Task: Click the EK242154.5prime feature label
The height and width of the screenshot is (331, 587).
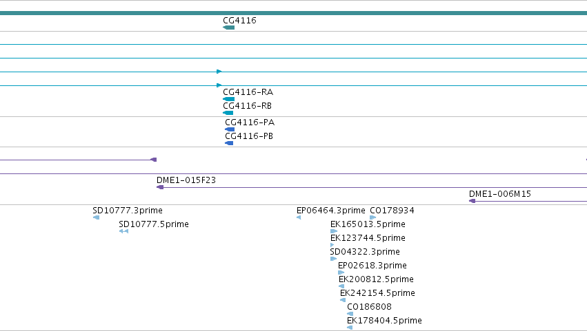Action: (377, 293)
